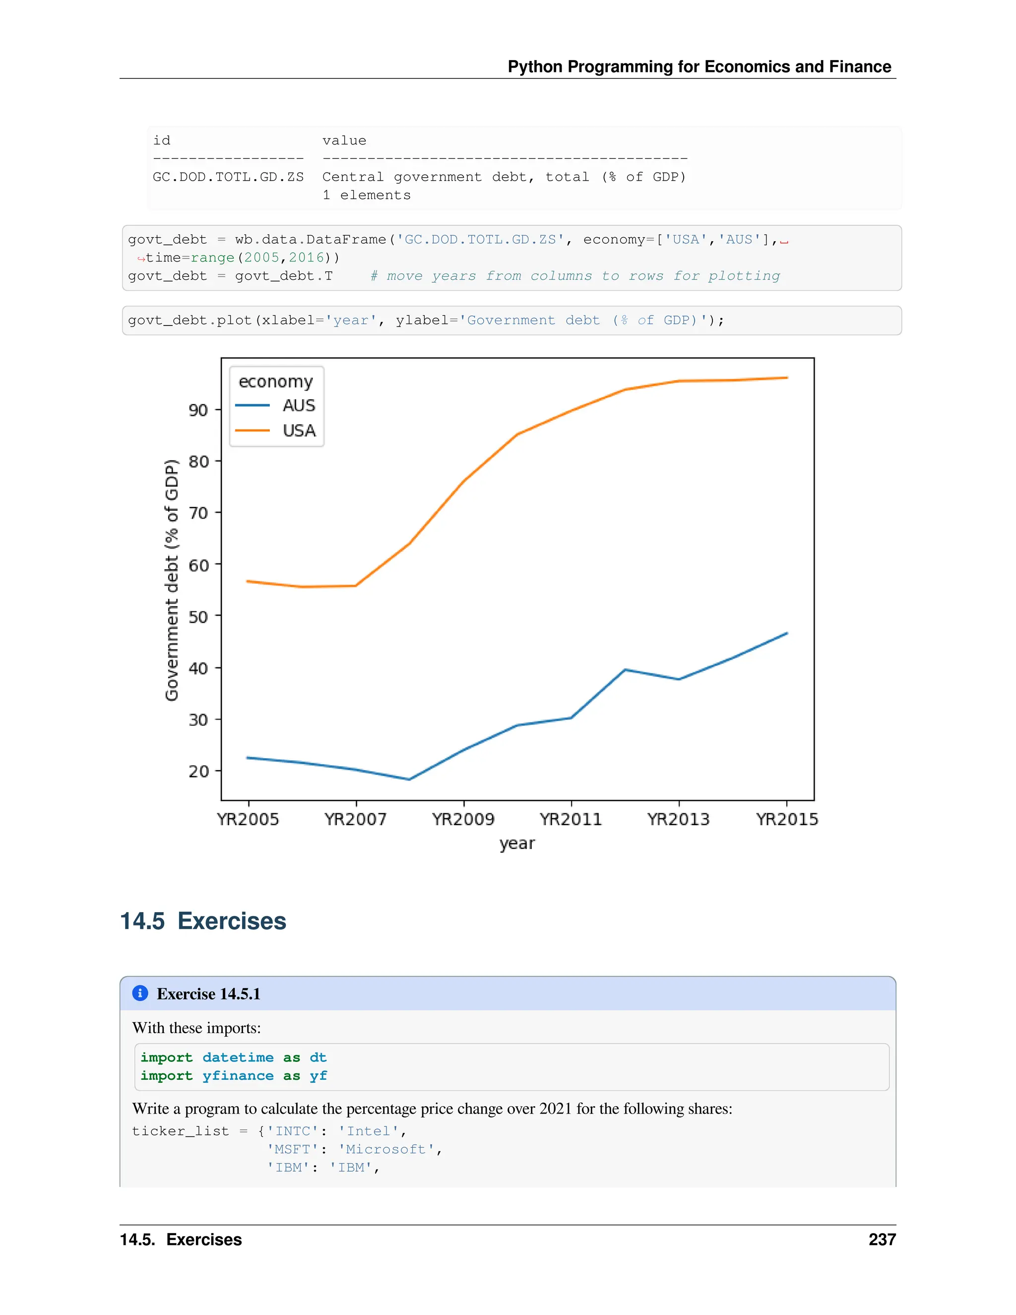
Task: Click the YR2007 x-axis tick label
Action: coord(355,819)
